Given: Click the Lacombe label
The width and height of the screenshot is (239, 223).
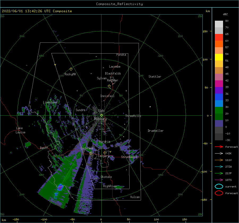Looking at the screenshot, I should pos(115,67).
